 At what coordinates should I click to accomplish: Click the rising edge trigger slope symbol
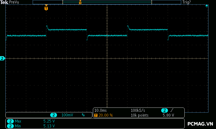[x=172, y=110]
